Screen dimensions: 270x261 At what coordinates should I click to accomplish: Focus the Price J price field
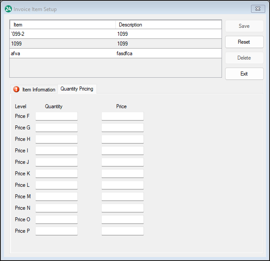coord(122,162)
